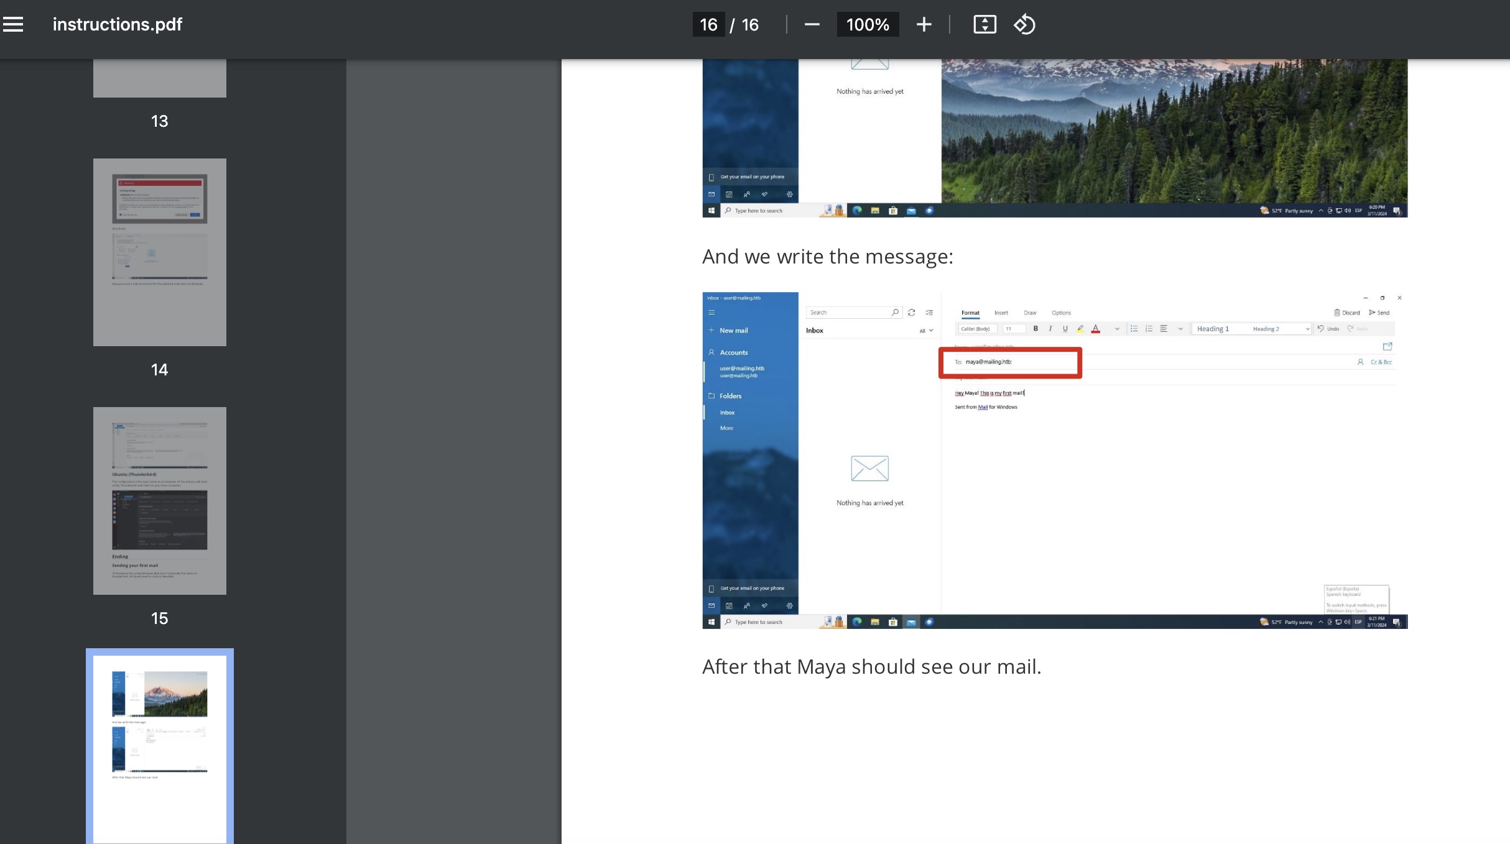
Task: Expand the All filter next to Inbox
Action: (926, 331)
